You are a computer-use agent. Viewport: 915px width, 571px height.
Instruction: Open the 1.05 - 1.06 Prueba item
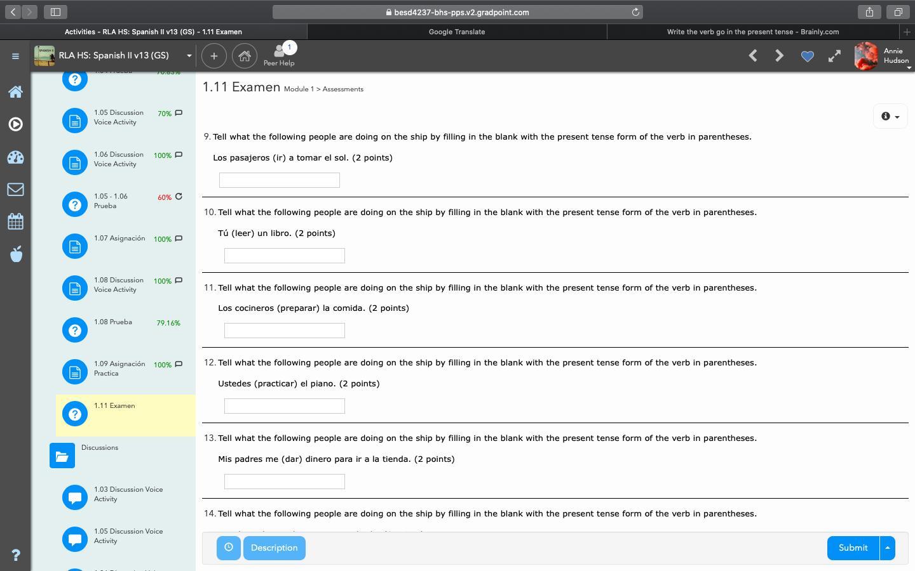click(x=126, y=204)
